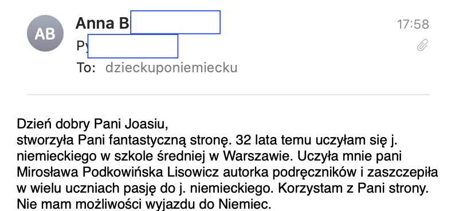Click the blue box covering sender surname
The height and width of the screenshot is (211, 455).
coord(175,22)
